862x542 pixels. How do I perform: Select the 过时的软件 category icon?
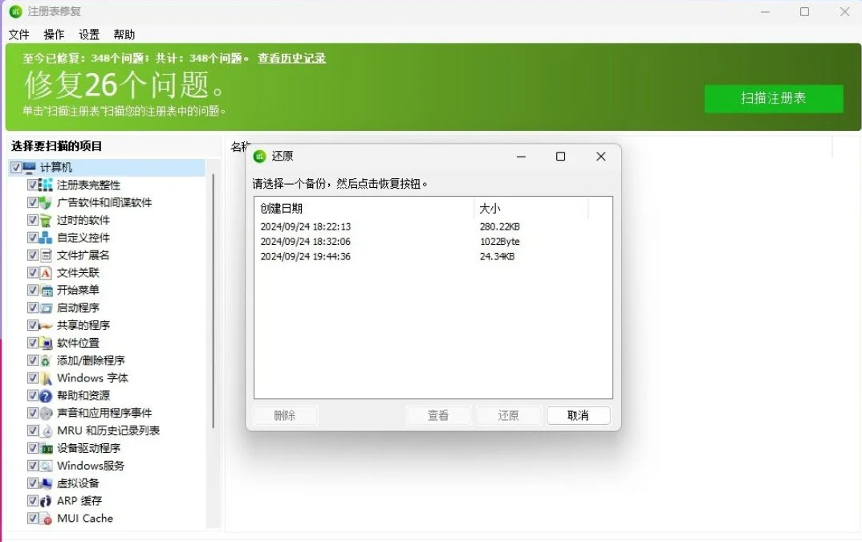(x=46, y=220)
